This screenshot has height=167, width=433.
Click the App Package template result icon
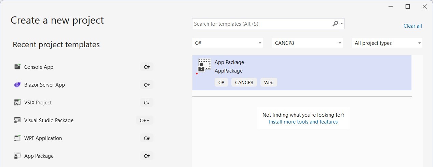click(204, 65)
